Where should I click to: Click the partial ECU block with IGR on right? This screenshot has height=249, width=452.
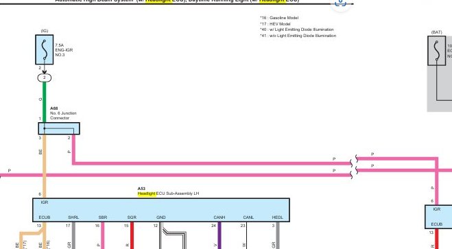tap(438, 217)
